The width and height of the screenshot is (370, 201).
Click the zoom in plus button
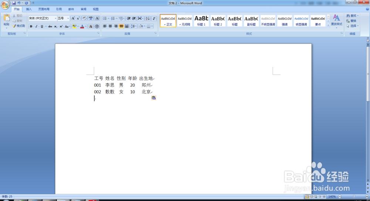367,197
